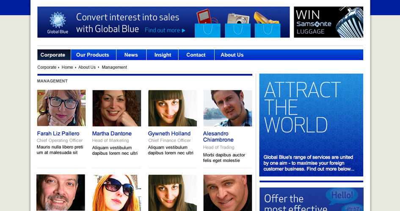Open Martha Dantone's profile link

[112, 133]
